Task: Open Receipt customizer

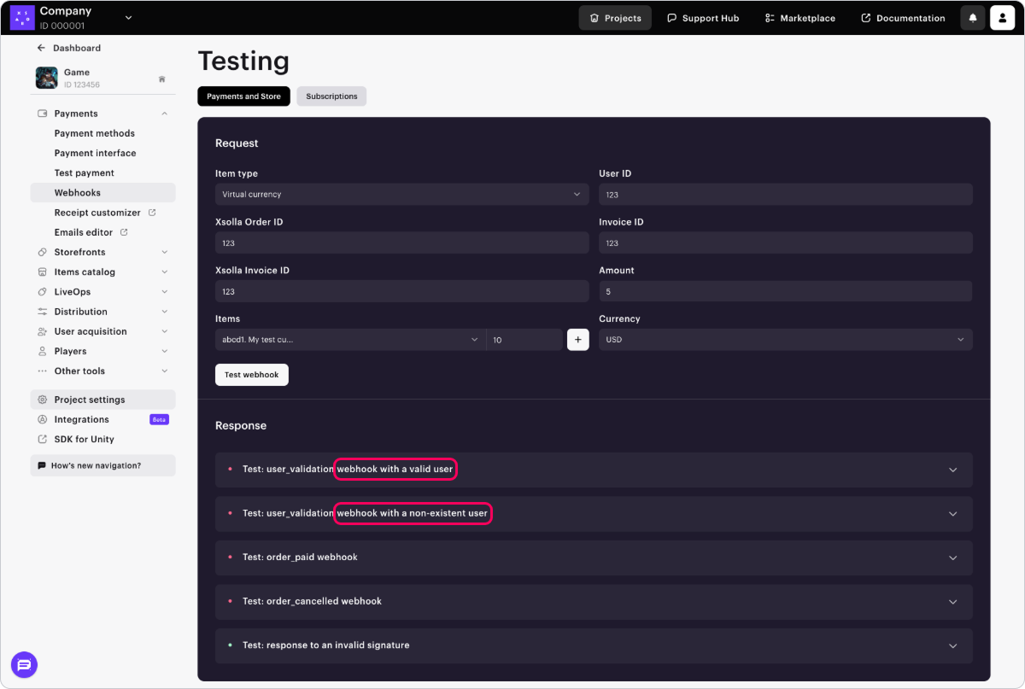Action: tap(97, 213)
